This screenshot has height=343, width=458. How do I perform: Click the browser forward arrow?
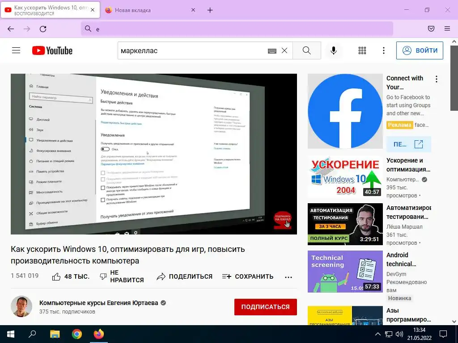(27, 29)
